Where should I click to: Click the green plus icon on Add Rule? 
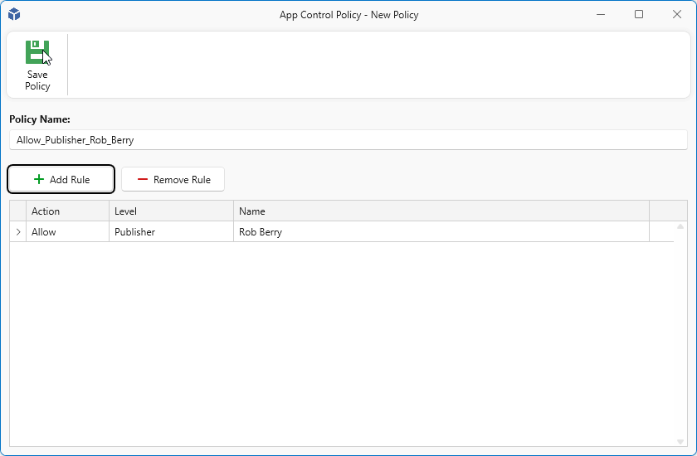click(39, 180)
